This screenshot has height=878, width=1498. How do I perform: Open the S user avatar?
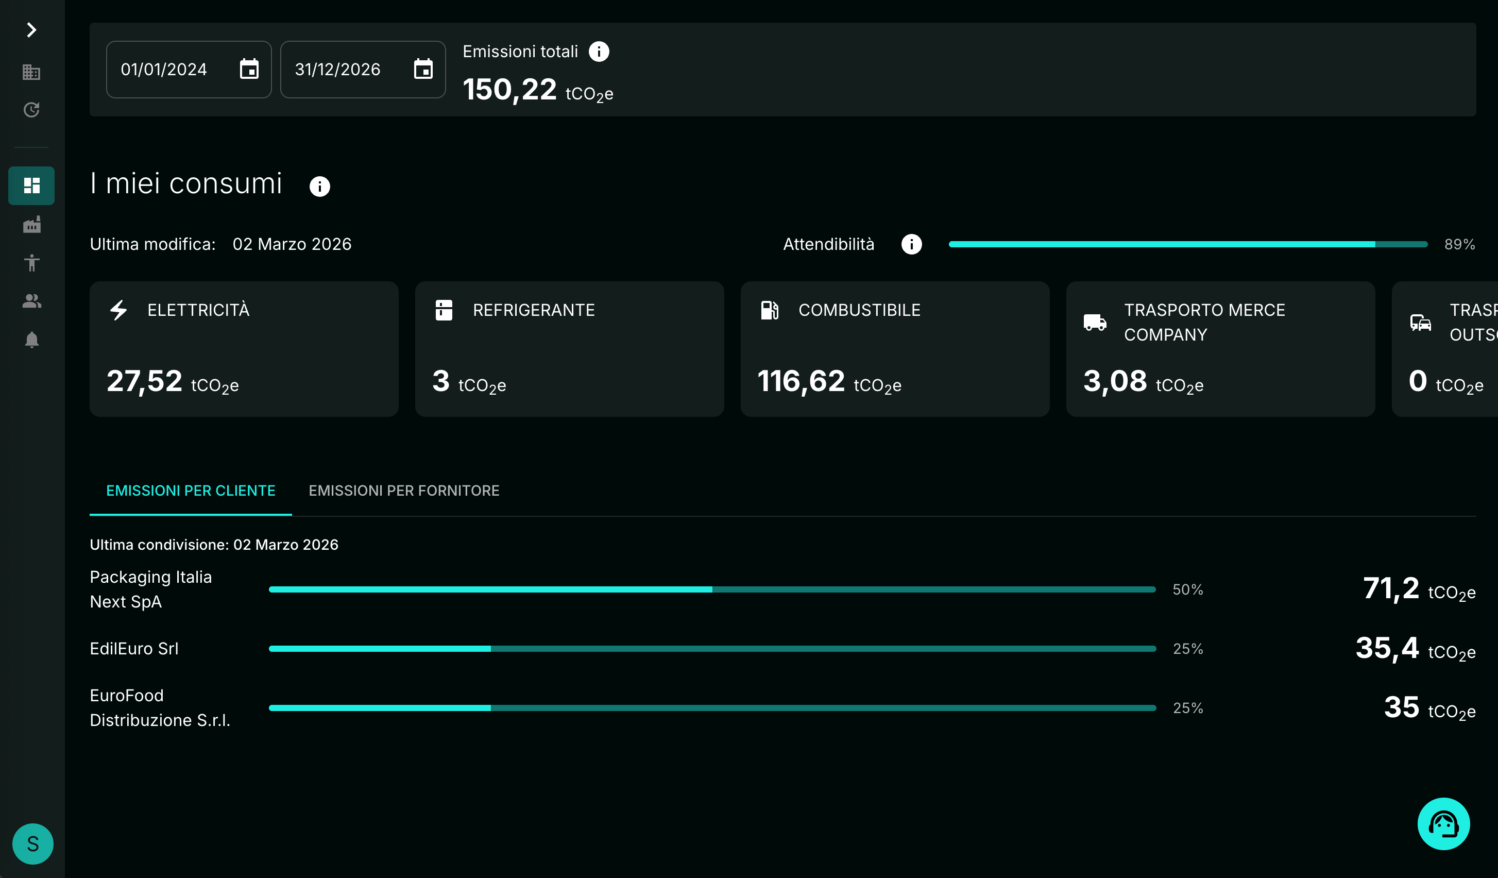(x=32, y=843)
